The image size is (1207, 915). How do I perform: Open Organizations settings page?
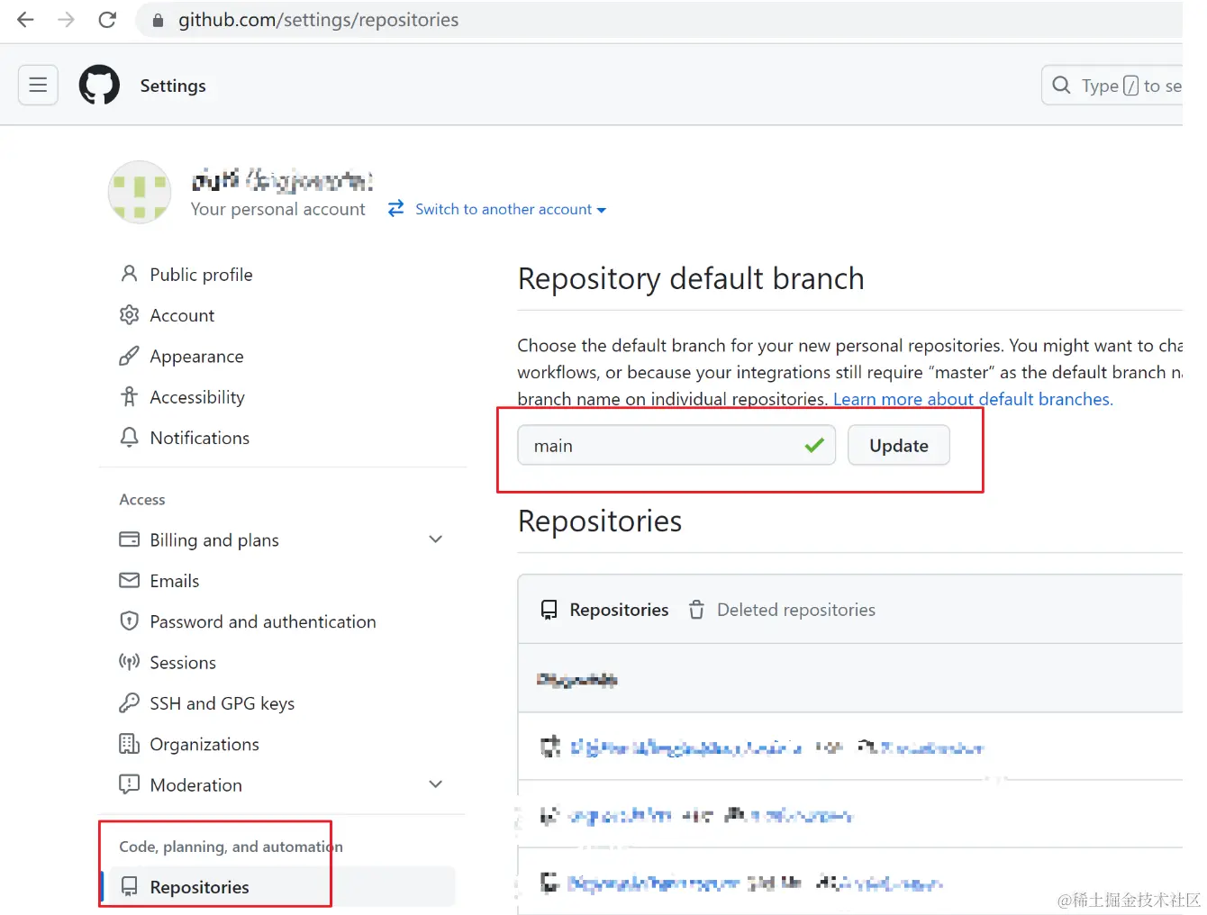point(204,744)
